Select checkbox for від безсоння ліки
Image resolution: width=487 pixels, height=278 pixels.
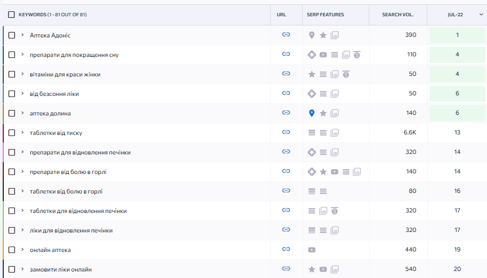[11, 94]
